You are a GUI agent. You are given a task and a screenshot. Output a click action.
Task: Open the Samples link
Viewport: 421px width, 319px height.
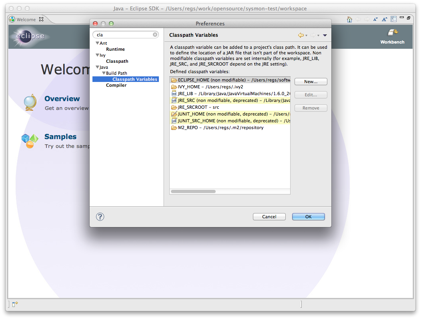tap(60, 137)
